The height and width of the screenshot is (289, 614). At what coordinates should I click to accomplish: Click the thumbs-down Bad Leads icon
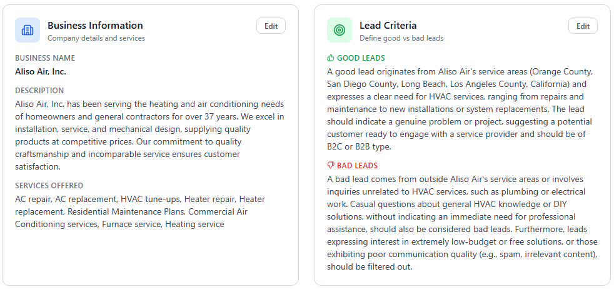point(331,166)
